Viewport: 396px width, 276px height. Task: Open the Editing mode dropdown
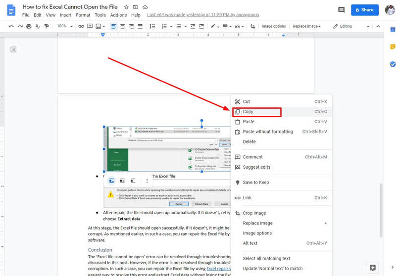click(351, 26)
